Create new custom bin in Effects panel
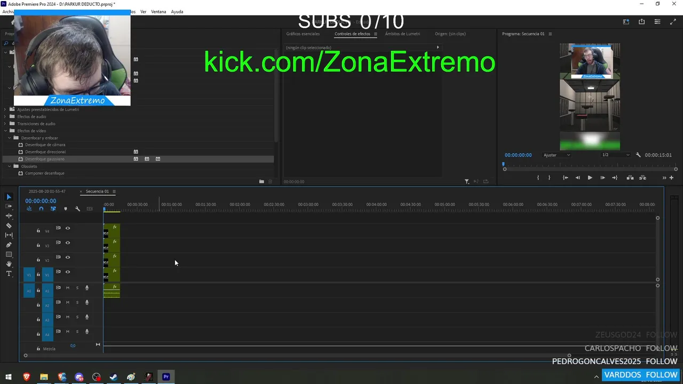 (x=261, y=181)
